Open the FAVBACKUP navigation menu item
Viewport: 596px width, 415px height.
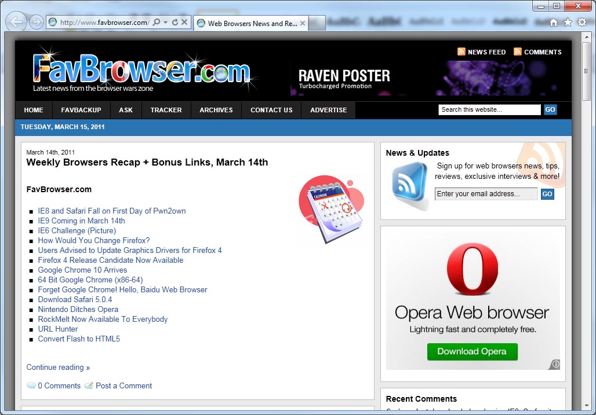(x=81, y=110)
